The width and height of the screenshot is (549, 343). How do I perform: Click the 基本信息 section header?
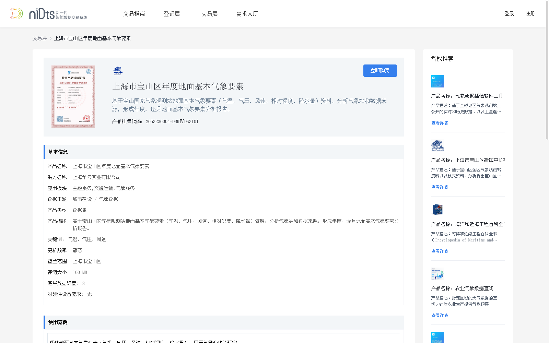[224, 152]
